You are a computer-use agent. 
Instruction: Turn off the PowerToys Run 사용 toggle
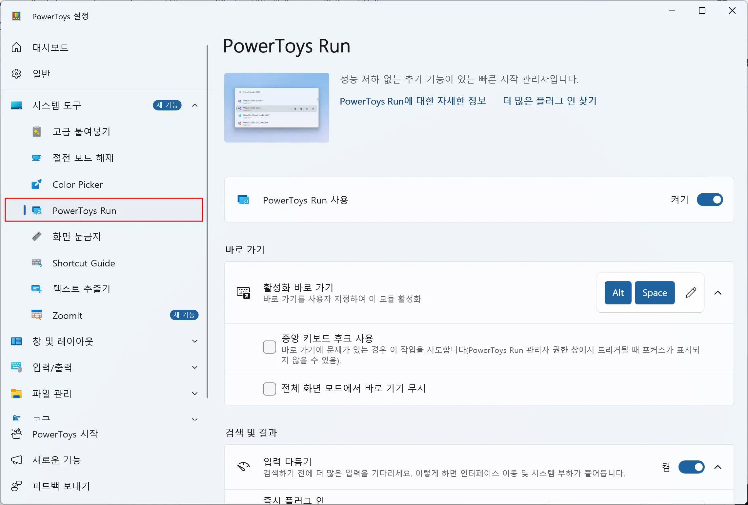pyautogui.click(x=710, y=200)
